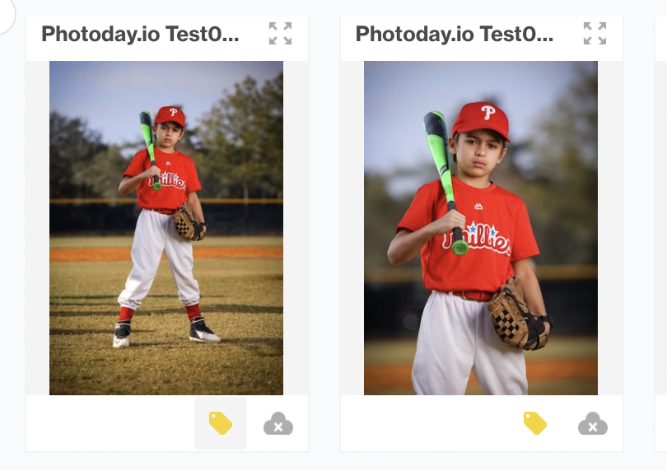Viewport: 667px width, 471px height.
Task: Click gray margin right of close-up thumbnail
Action: 610,228
